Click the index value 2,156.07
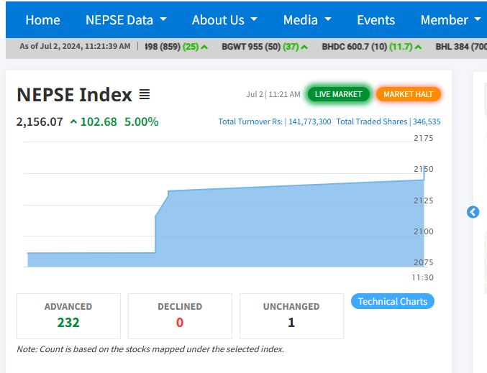 pyautogui.click(x=40, y=122)
